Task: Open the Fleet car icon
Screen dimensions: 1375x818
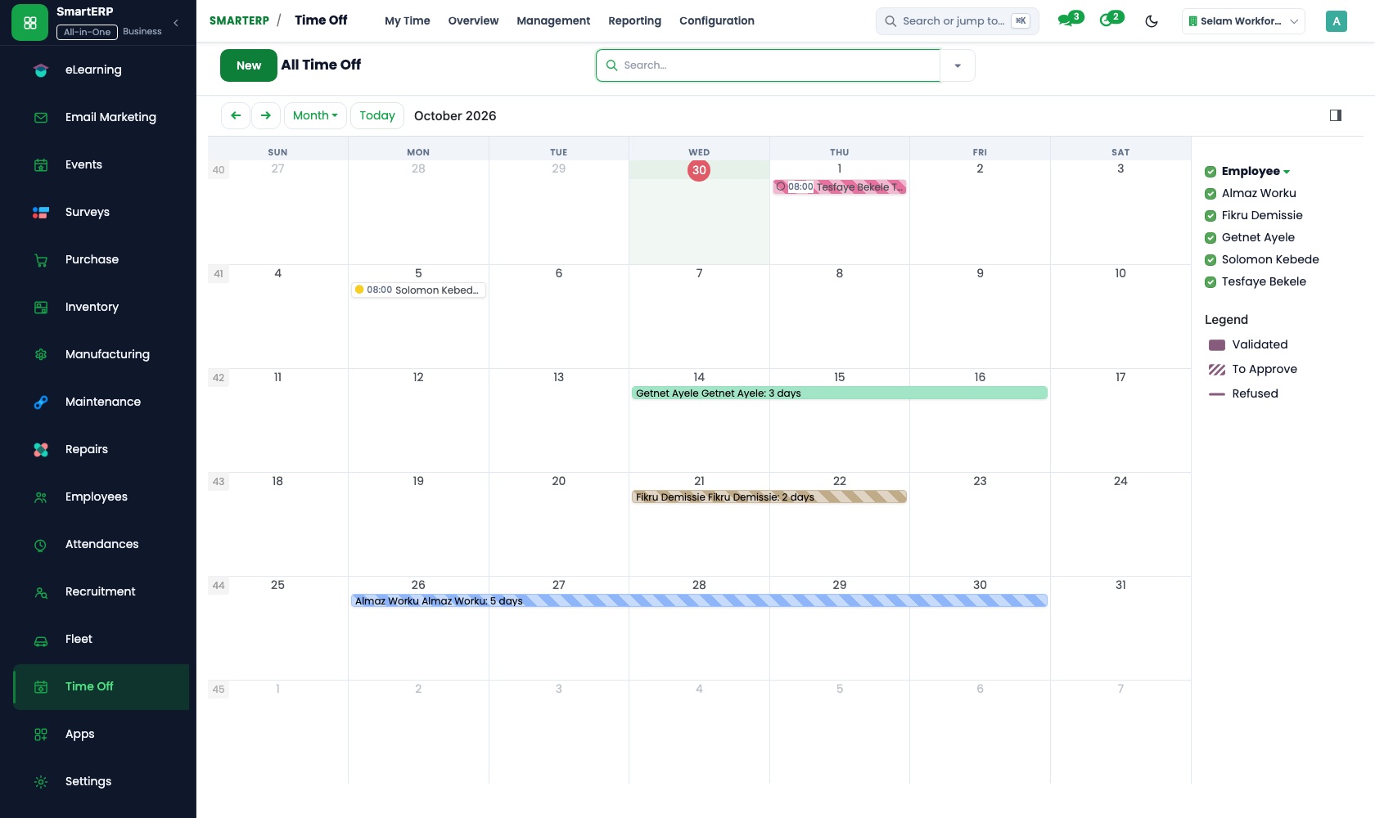Action: click(41, 640)
